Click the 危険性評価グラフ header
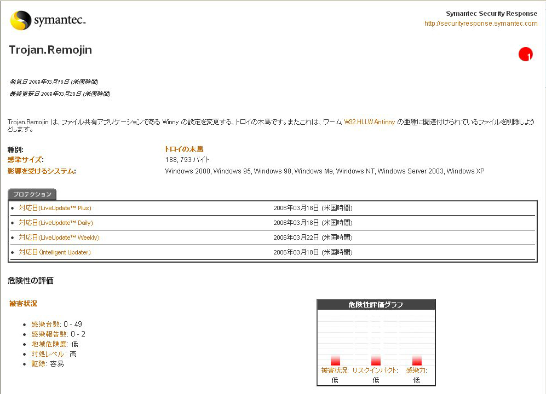 pyautogui.click(x=376, y=305)
